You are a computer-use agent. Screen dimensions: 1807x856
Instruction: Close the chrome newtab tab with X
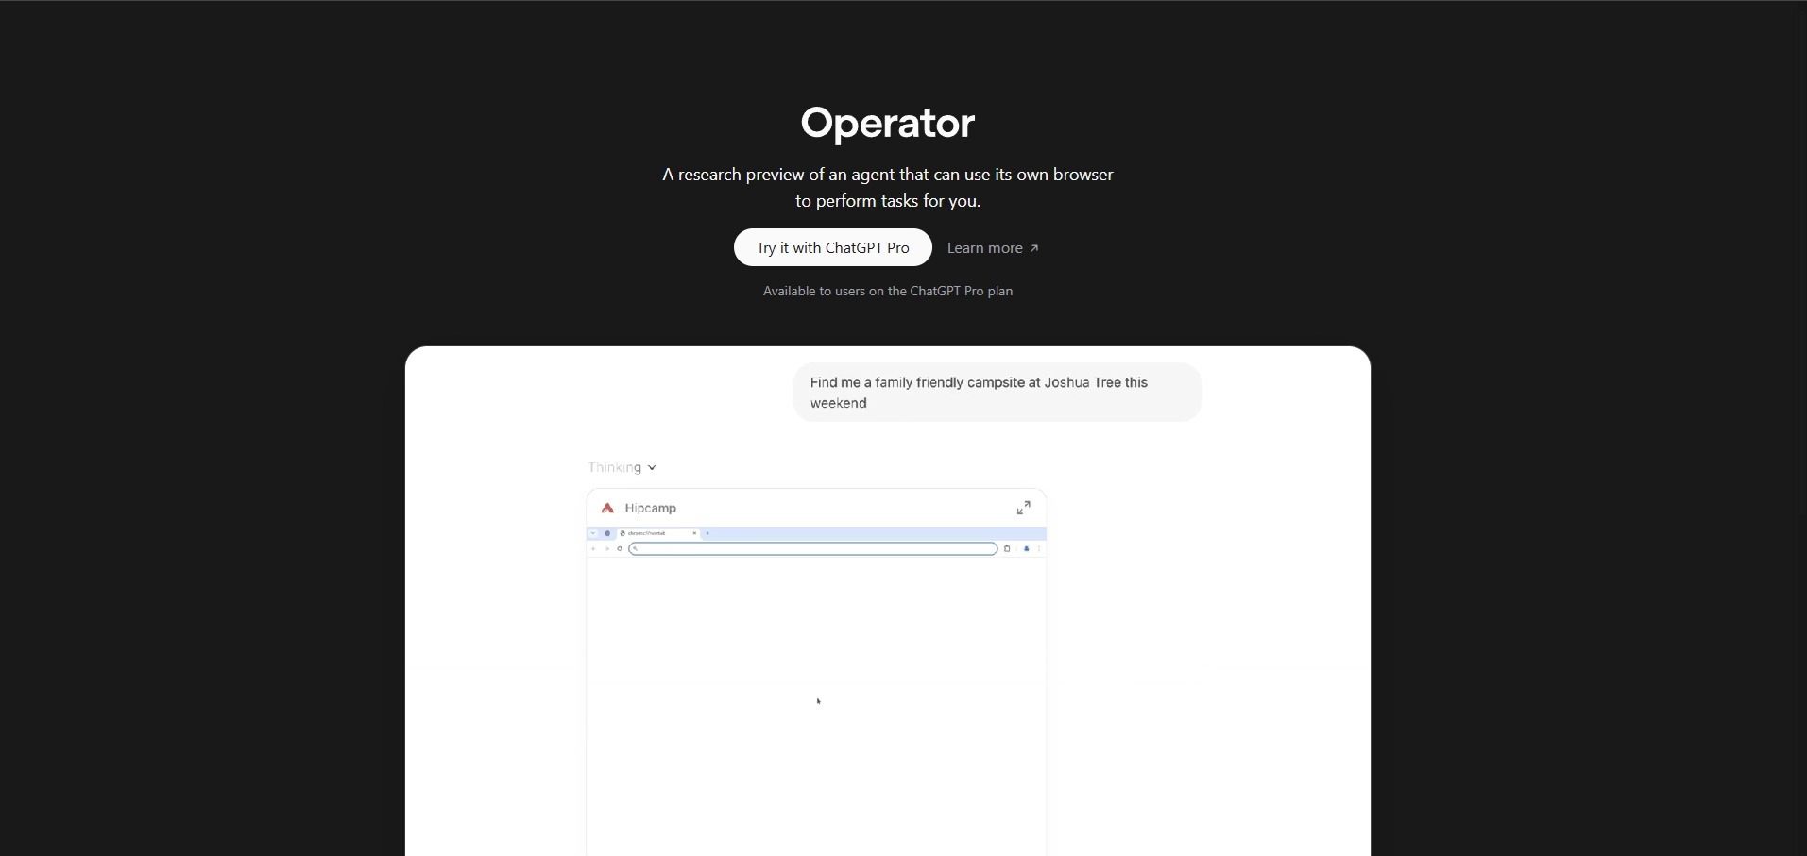tap(694, 533)
